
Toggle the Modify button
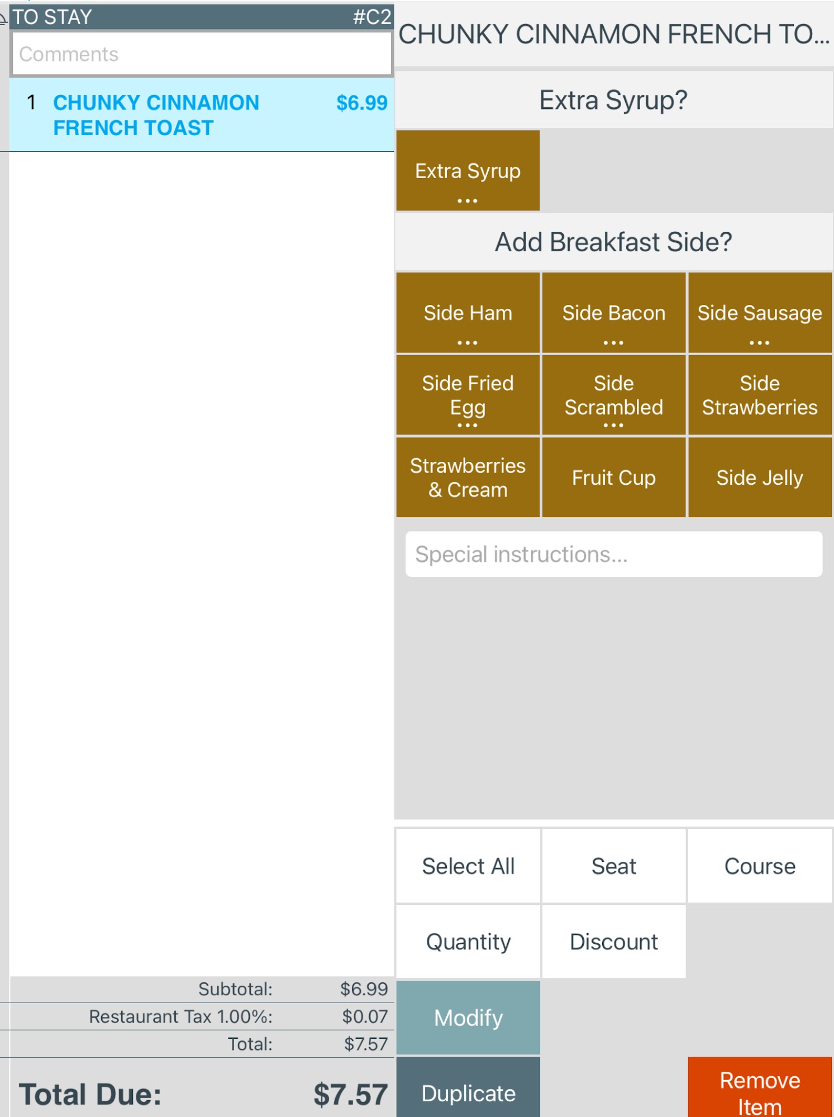(468, 1018)
